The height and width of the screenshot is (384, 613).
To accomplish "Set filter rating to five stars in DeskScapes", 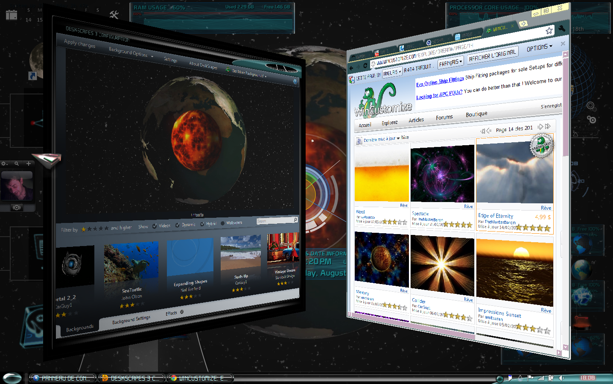I will pyautogui.click(x=106, y=229).
